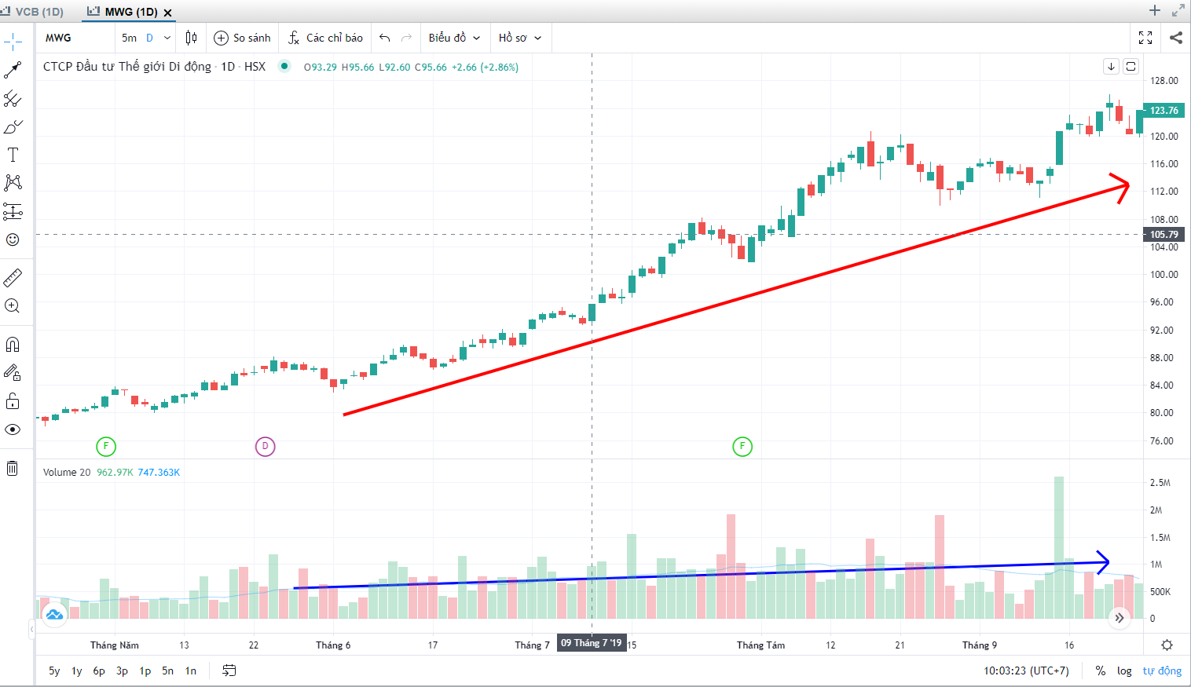Set range to 5n
1191x687 pixels.
click(168, 671)
